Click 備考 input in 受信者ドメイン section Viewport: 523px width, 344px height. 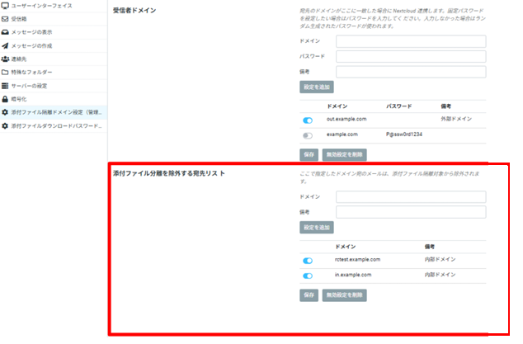click(x=411, y=72)
